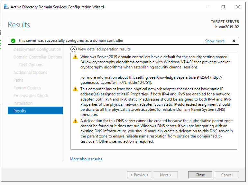This screenshot has height=185, width=248.
Task: Collapse the View detailed operation results chevron
Action: click(73, 49)
